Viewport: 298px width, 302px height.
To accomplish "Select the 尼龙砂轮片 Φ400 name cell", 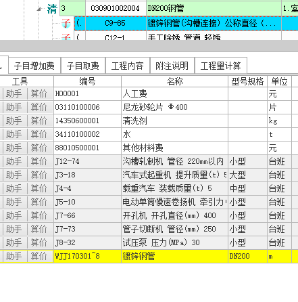I will click(174, 108).
